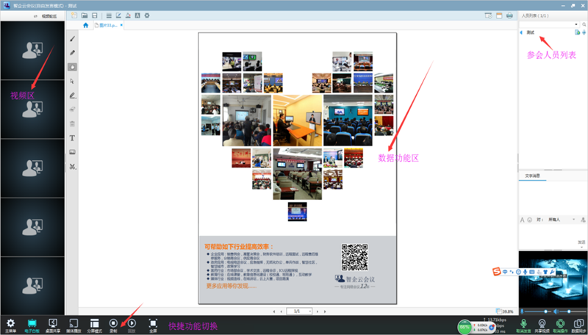This screenshot has width=588, height=335.
Task: Click the list lines icon in toolbar
Action: [x=109, y=15]
